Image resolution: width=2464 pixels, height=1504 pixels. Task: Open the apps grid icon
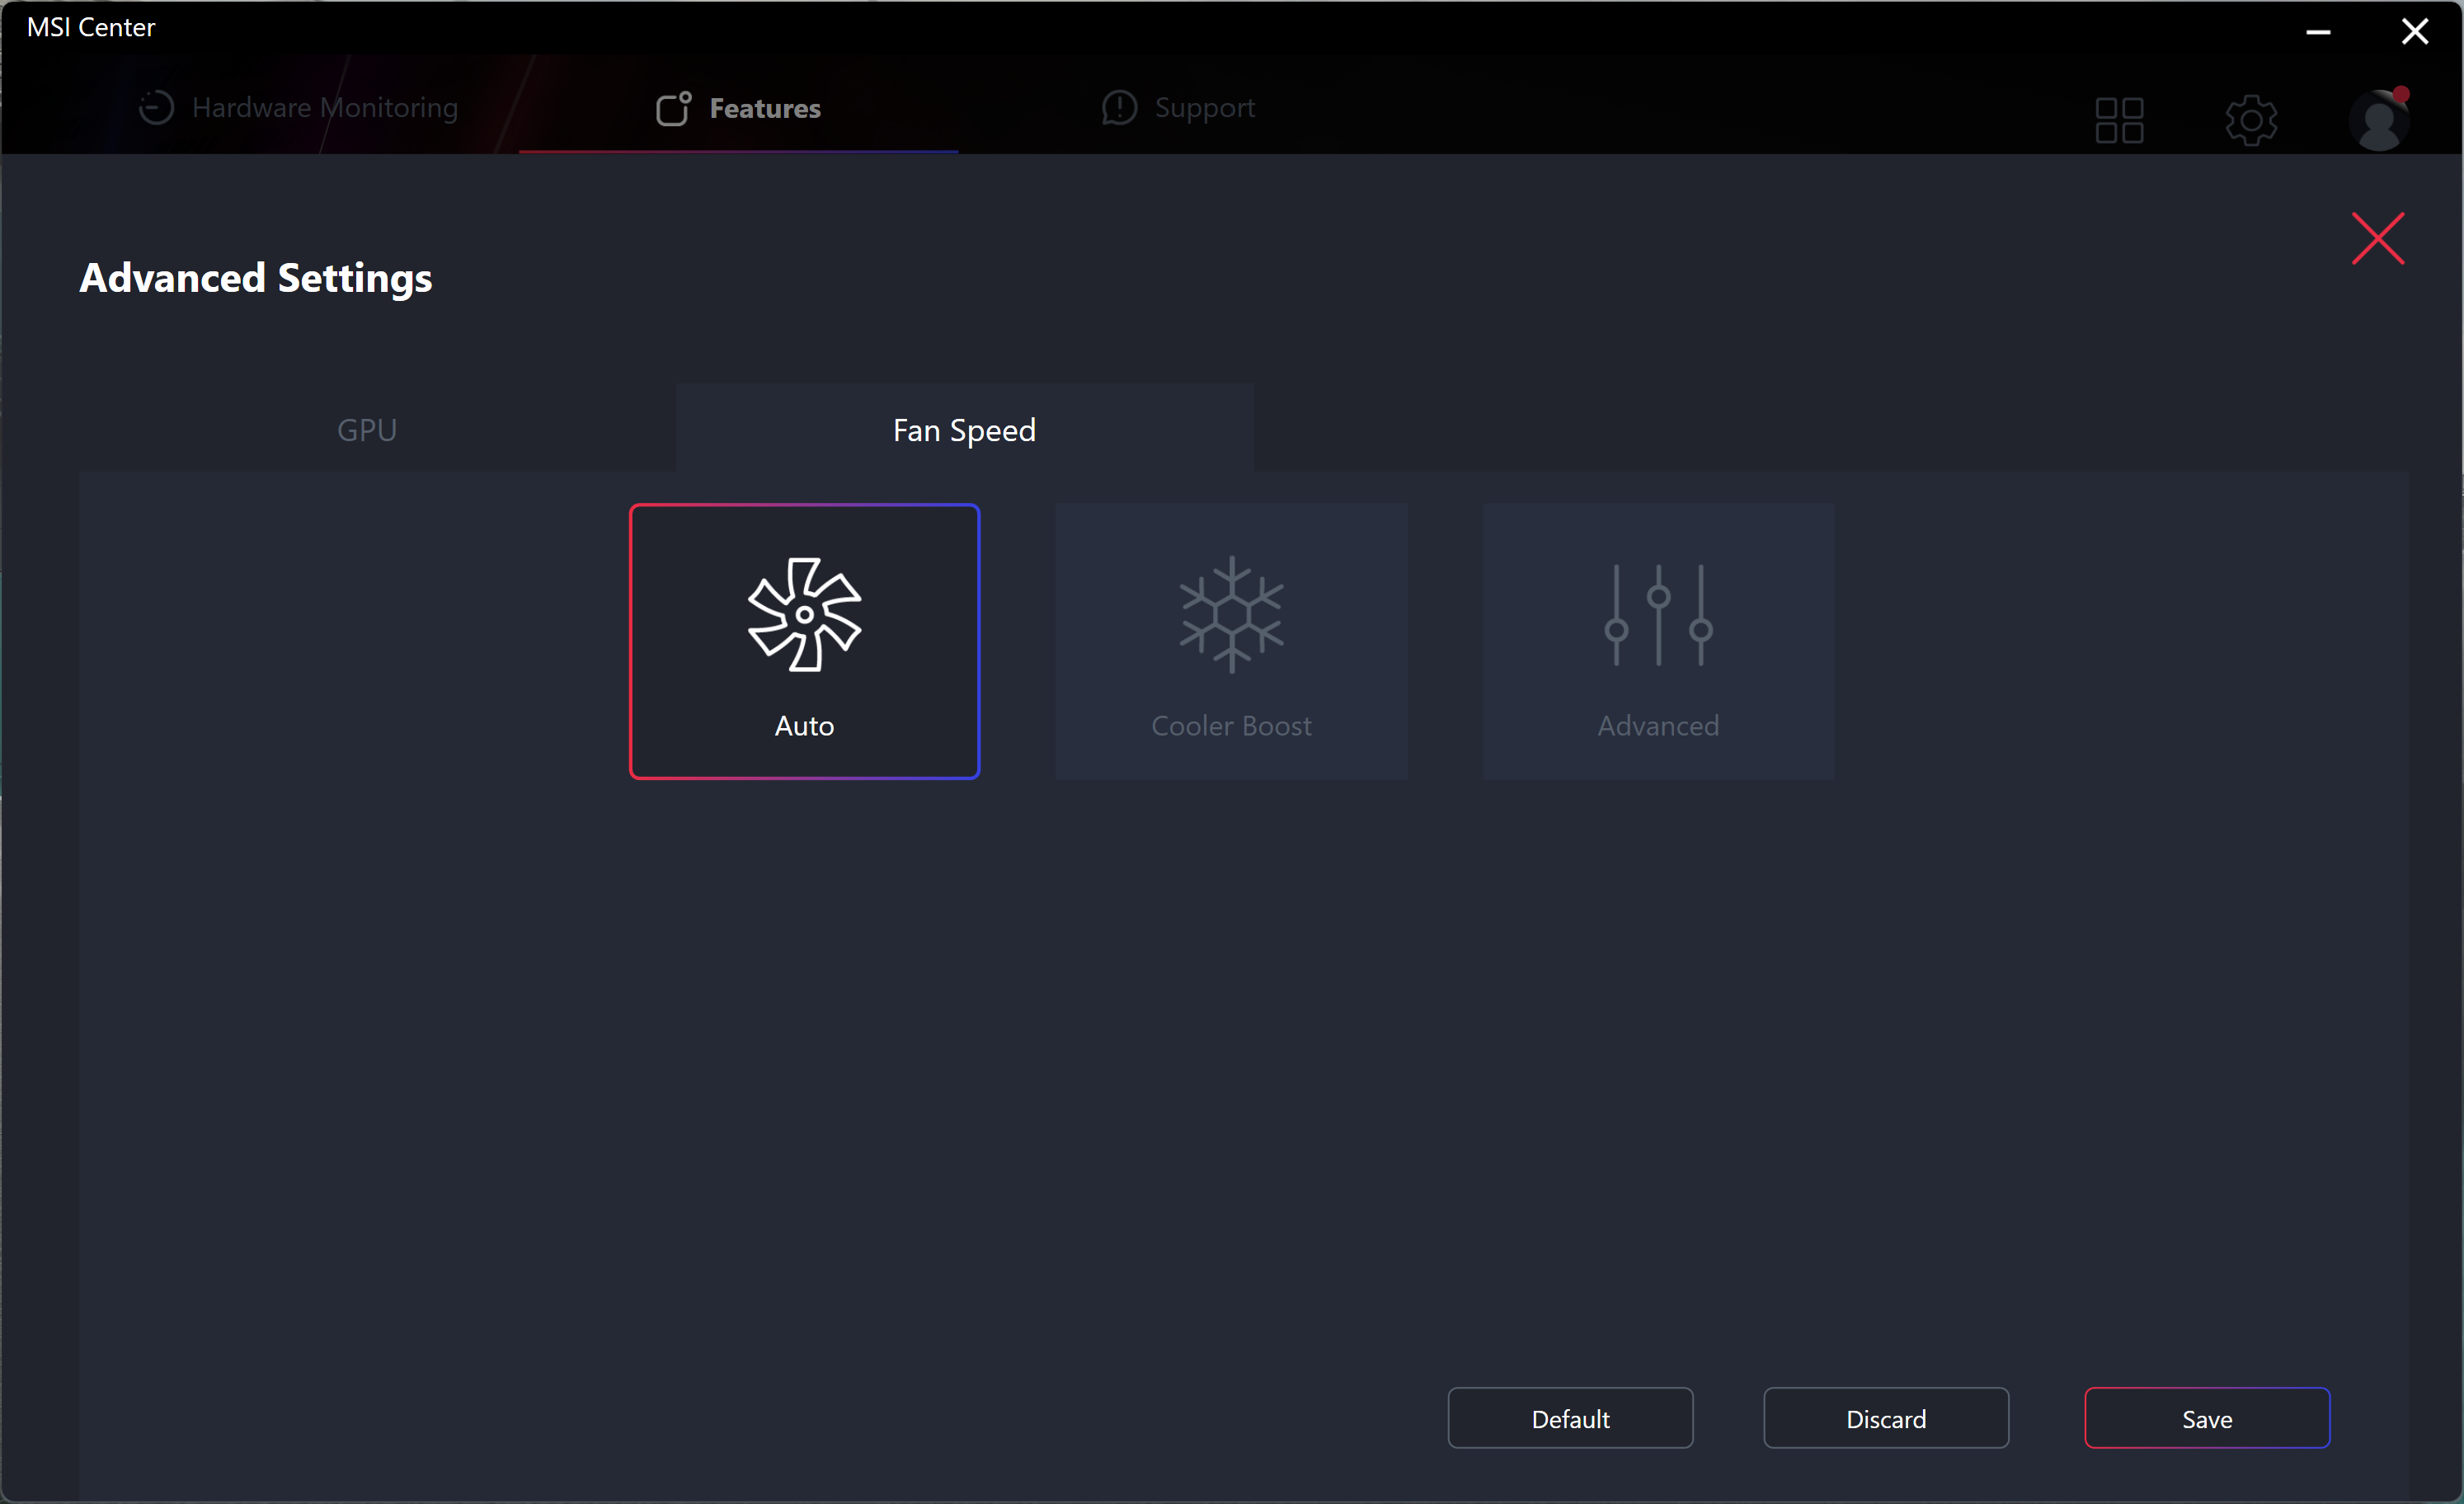click(x=2119, y=120)
